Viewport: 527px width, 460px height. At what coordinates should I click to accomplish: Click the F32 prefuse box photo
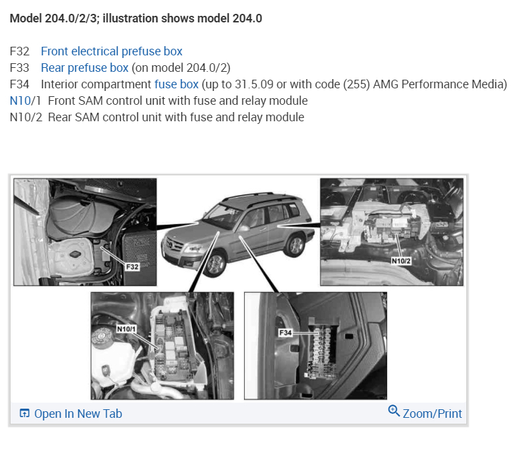85,232
